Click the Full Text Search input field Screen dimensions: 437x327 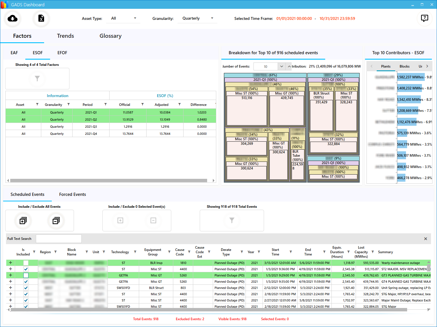tap(59, 239)
